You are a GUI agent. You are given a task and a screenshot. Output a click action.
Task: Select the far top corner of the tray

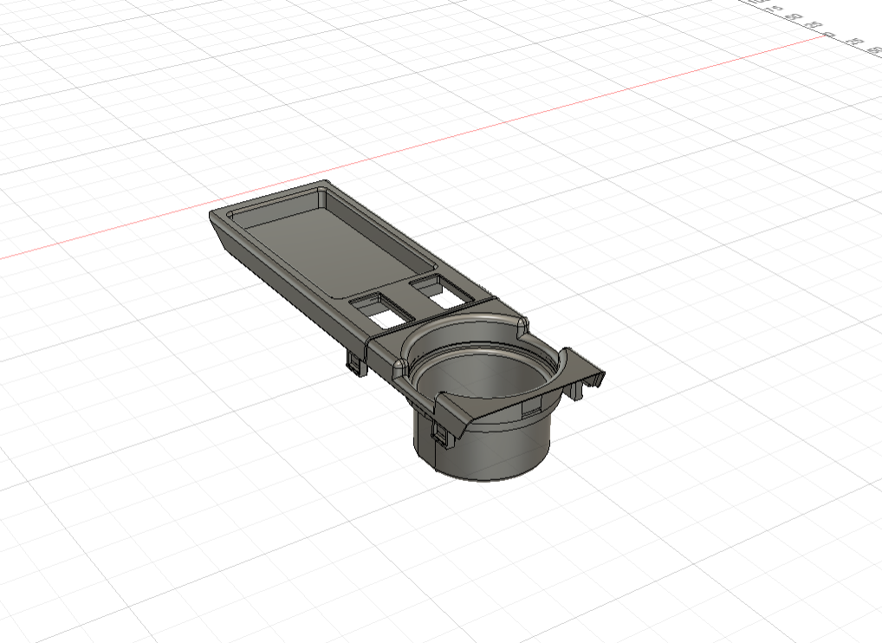tap(323, 184)
